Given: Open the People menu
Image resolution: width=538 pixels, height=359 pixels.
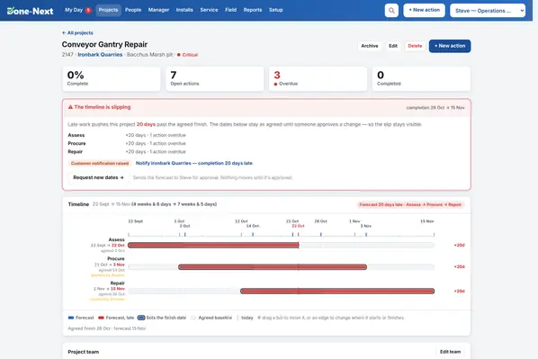Looking at the screenshot, I should pyautogui.click(x=133, y=10).
